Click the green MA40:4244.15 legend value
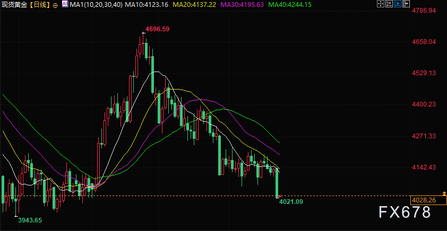The width and height of the screenshot is (447, 231). click(290, 5)
